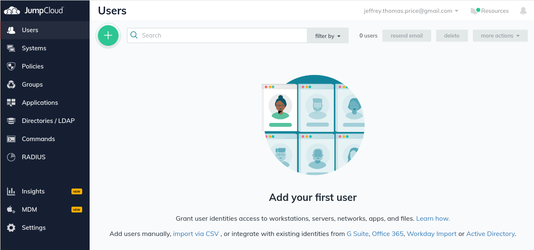This screenshot has height=250, width=534.
Task: Go to Directories / LDAP section
Action: 48,121
